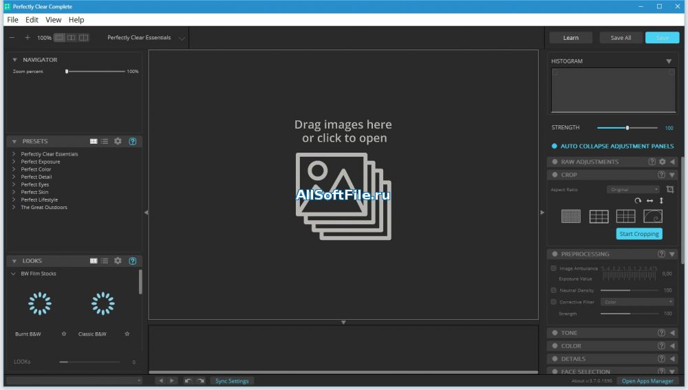Expand the Perfect Exposure preset group
Screen dimensions: 688x390
coord(14,162)
